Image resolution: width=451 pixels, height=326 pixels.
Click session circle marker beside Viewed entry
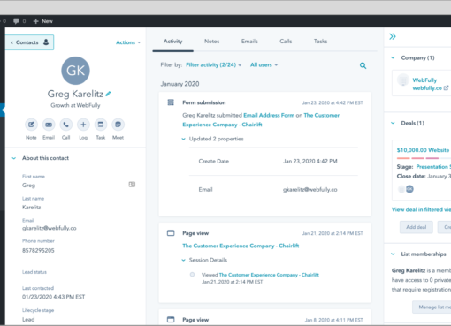(192, 275)
